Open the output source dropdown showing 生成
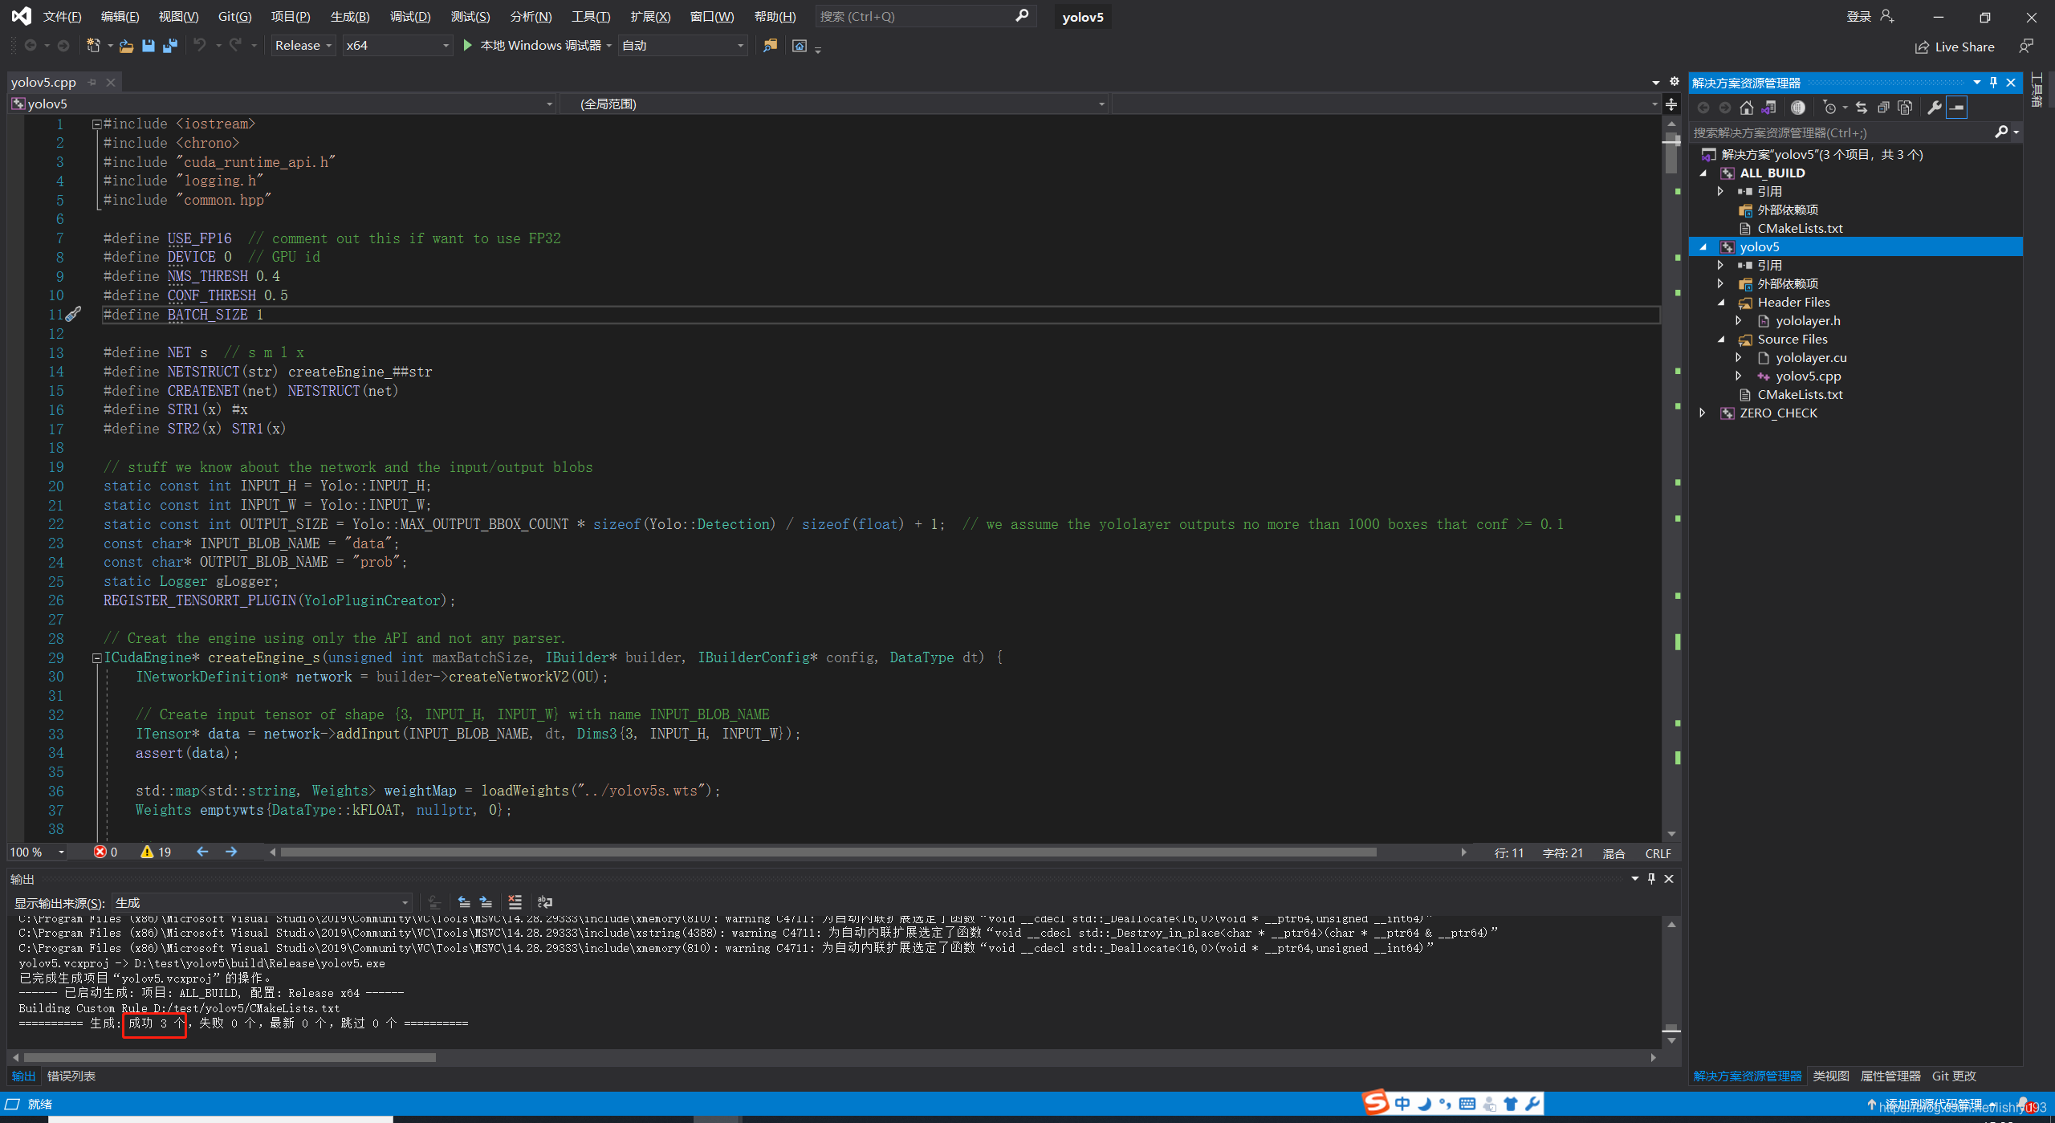2055x1123 pixels. (262, 902)
